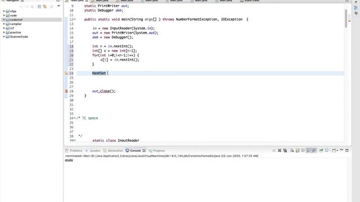The height and width of the screenshot is (202, 360).
Task: Click the terminated Main launch status line
Action: tap(161, 156)
